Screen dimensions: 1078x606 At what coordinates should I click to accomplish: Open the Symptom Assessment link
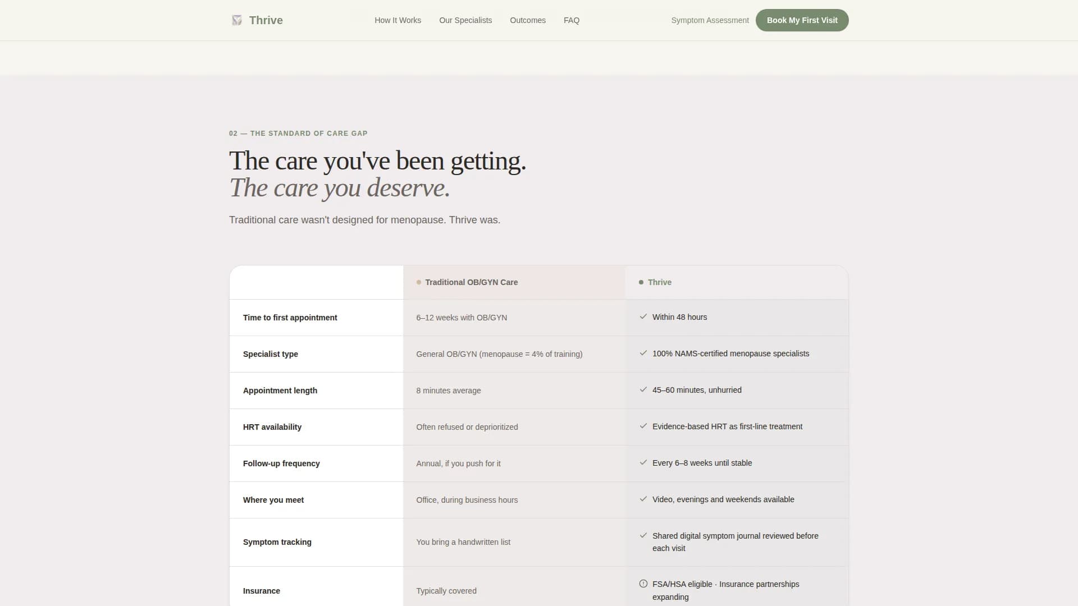point(710,20)
